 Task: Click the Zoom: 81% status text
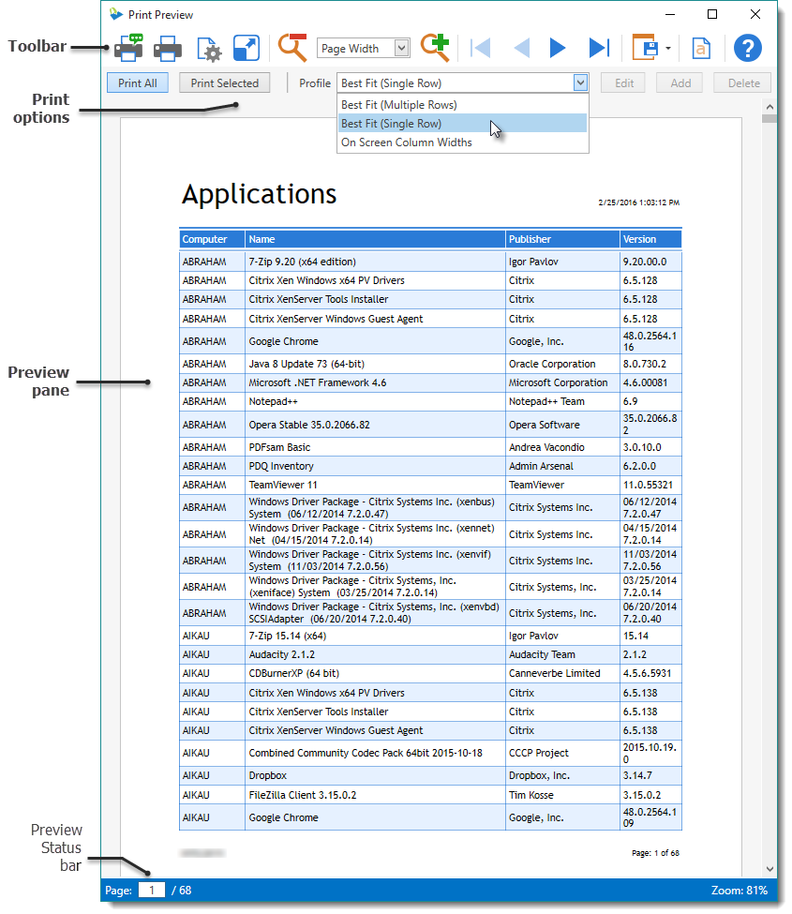(x=739, y=891)
